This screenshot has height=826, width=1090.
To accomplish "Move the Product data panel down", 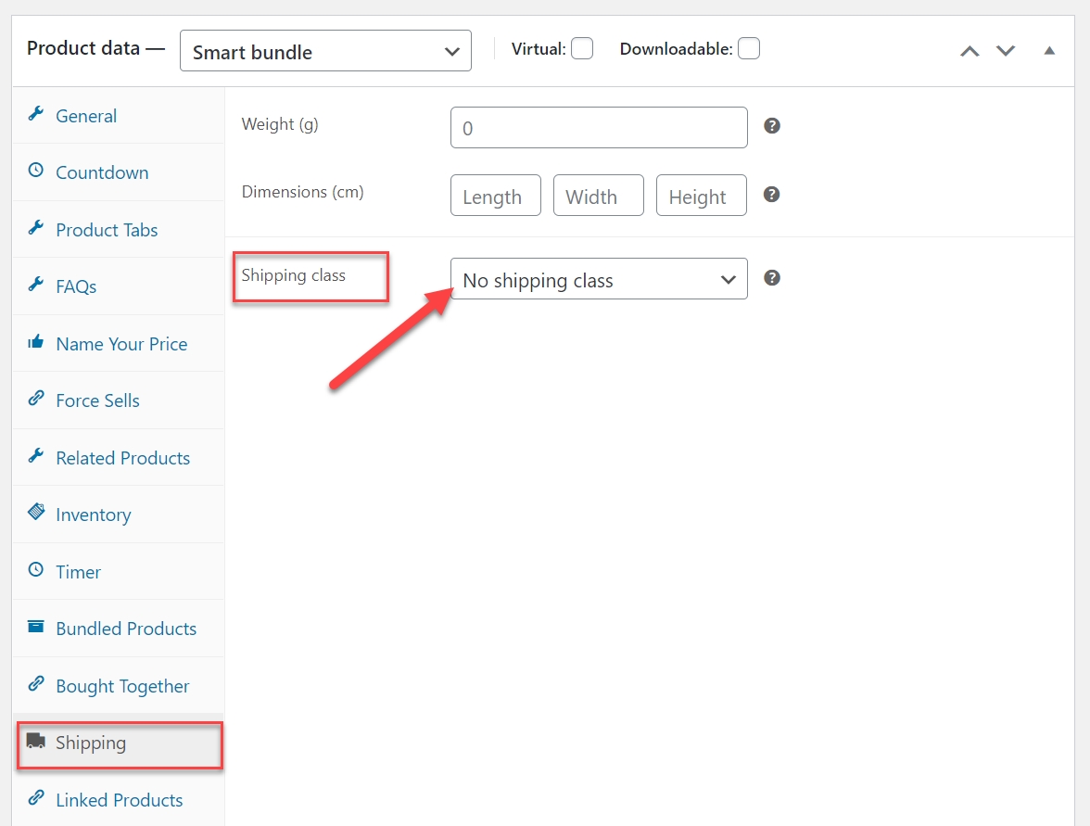I will pyautogui.click(x=1006, y=51).
